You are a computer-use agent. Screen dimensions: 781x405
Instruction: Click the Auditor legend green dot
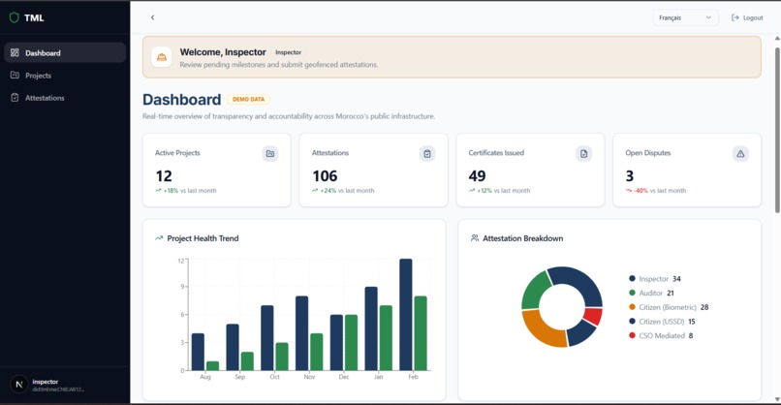point(632,293)
